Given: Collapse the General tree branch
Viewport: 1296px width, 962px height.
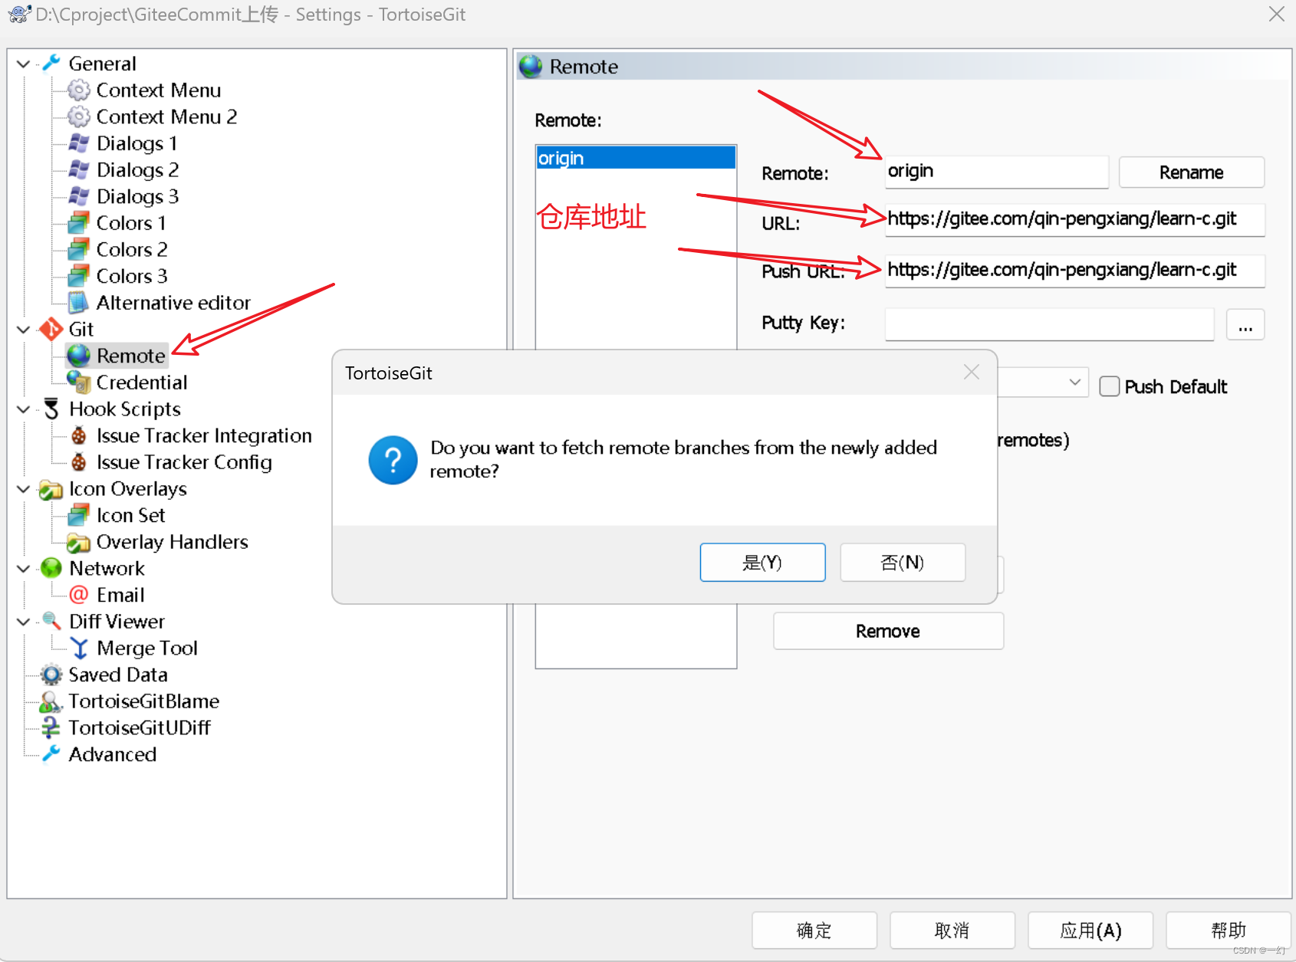Looking at the screenshot, I should tap(22, 63).
